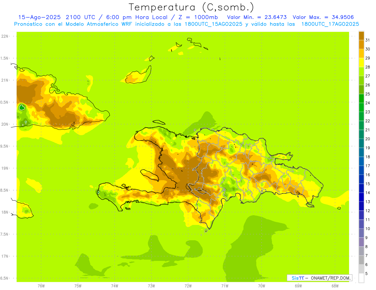376x290 pixels.
Task: Click the "6.5N" latitude label
Action: (x=5, y=278)
